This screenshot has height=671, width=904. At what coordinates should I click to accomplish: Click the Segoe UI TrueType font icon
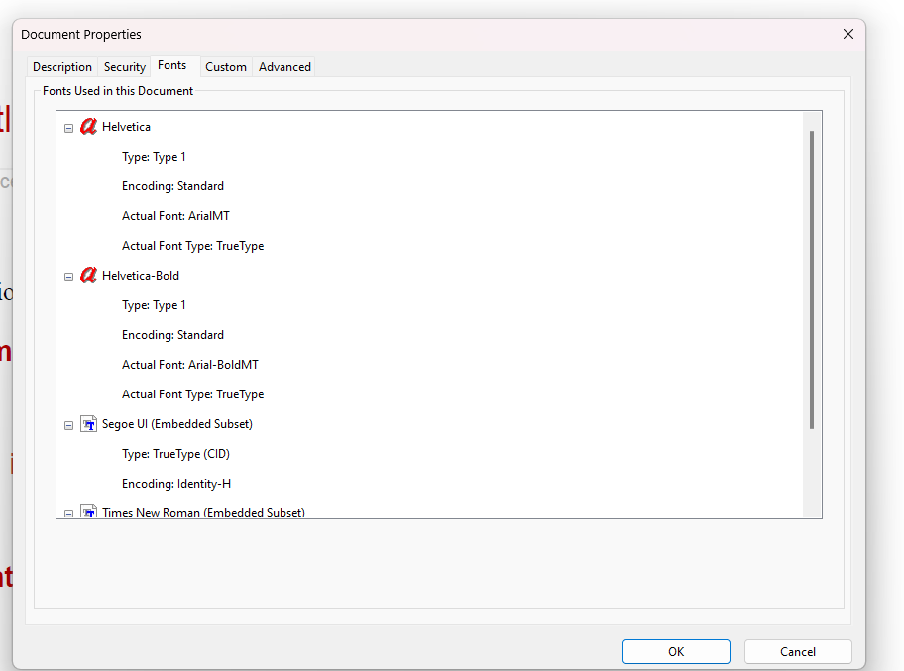pos(88,424)
